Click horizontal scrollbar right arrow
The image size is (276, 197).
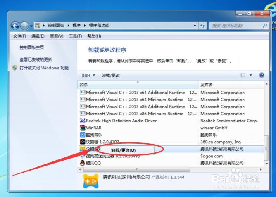pyautogui.click(x=261, y=169)
